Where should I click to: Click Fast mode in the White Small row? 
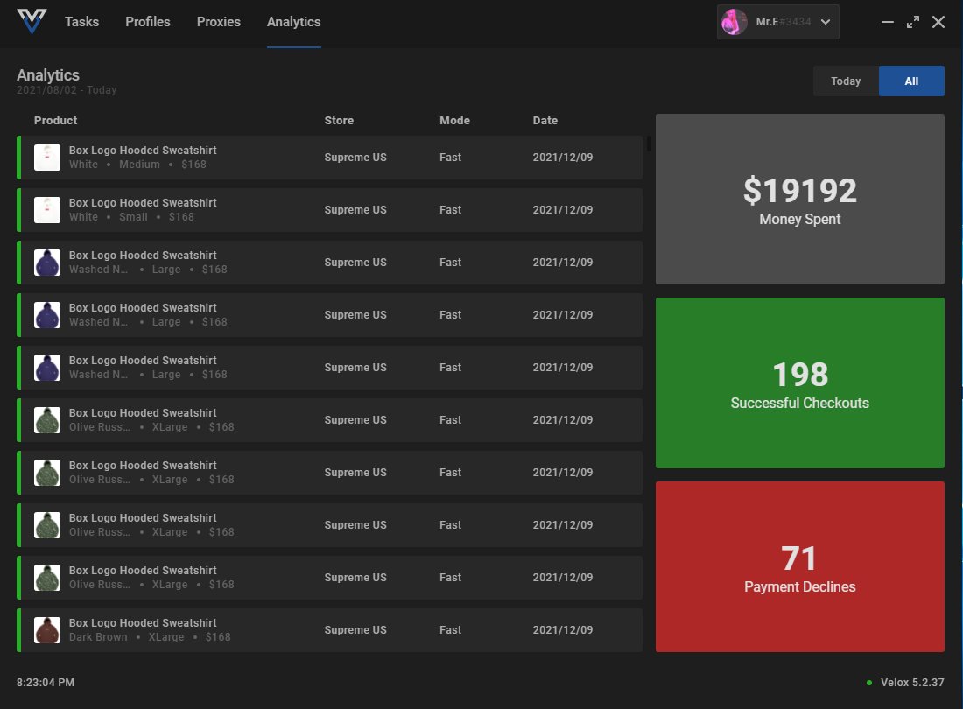click(450, 210)
